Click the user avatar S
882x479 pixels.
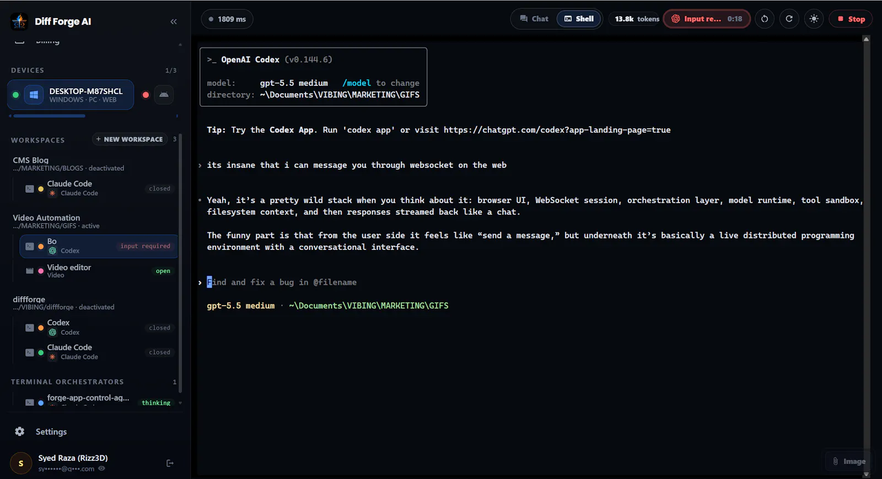pyautogui.click(x=21, y=464)
